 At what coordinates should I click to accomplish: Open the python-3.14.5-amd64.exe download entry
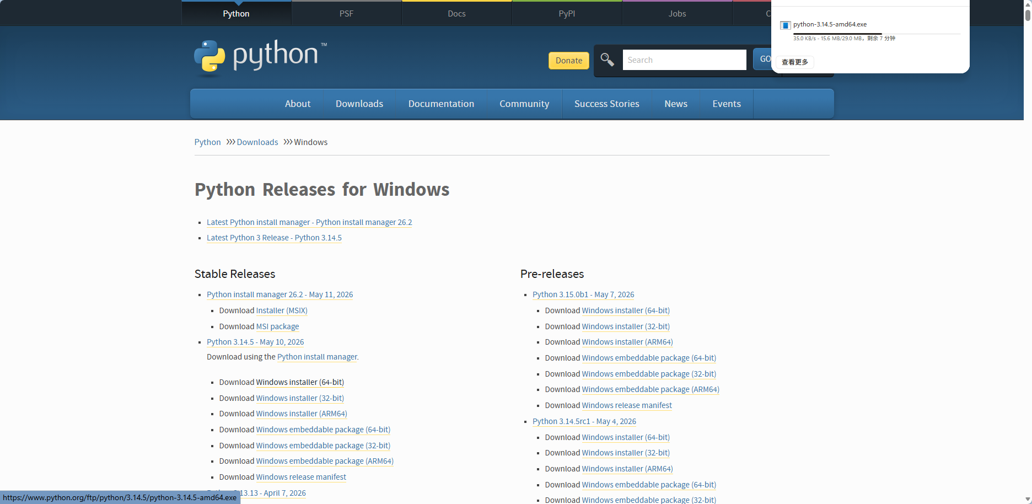[x=870, y=31]
